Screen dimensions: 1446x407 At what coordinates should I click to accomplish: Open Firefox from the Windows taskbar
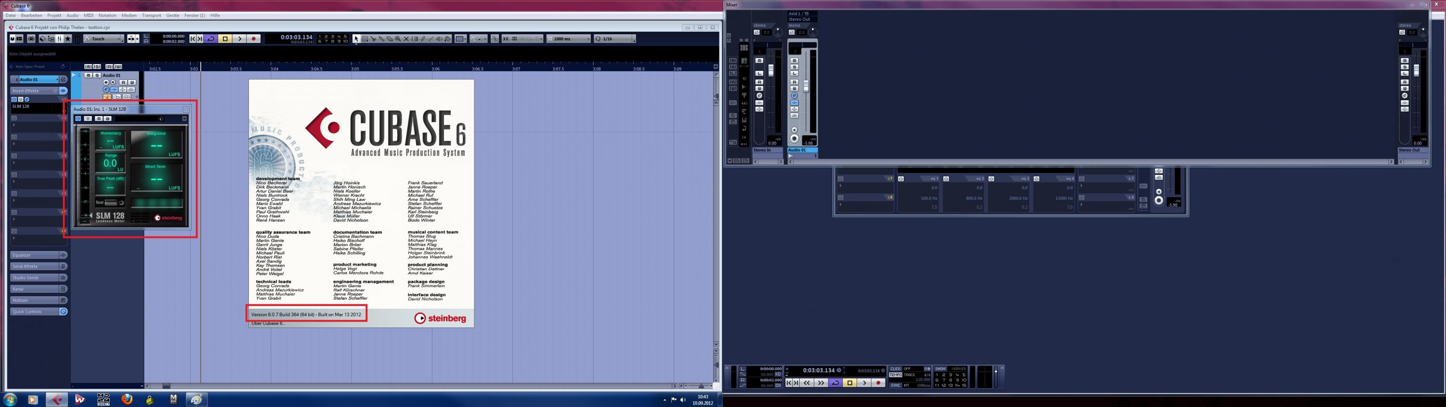[127, 399]
